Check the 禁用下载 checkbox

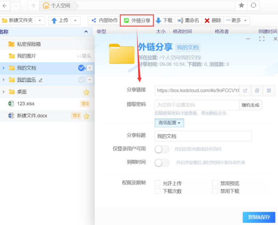click(215, 191)
